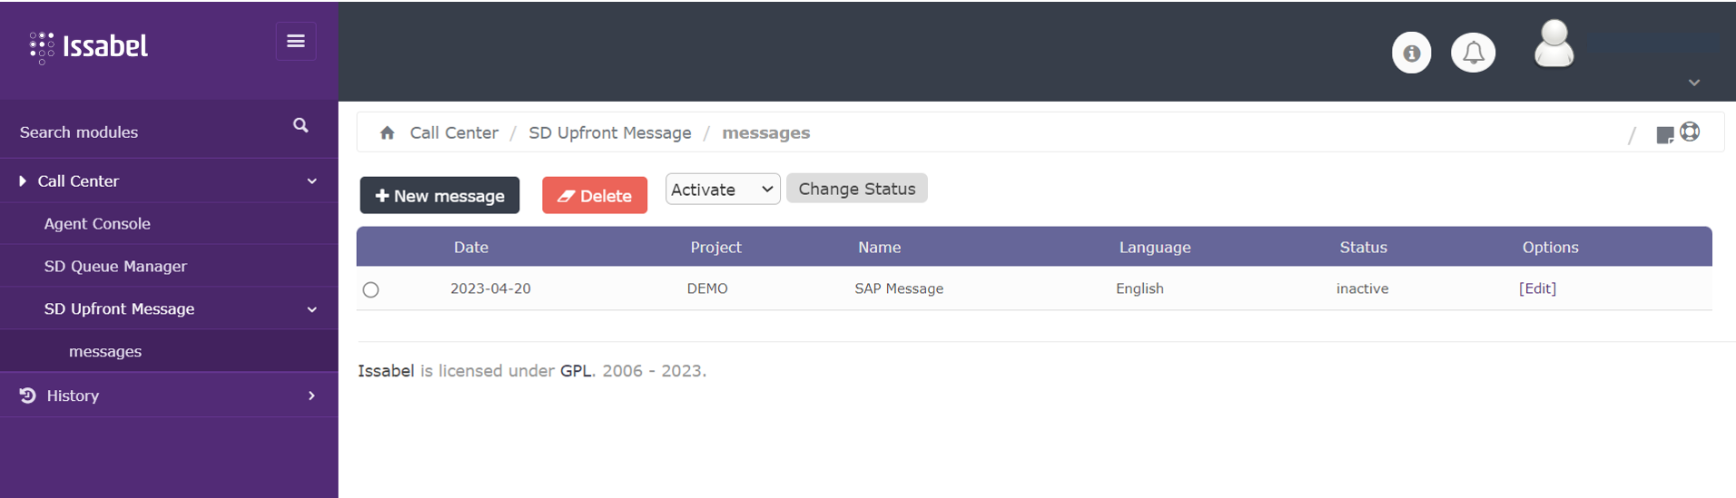Open help lifebuoy icon
Image resolution: width=1736 pixels, height=498 pixels.
(x=1690, y=132)
